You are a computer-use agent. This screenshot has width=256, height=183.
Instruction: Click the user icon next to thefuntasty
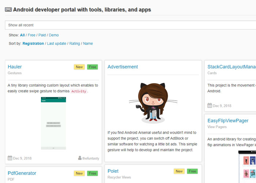pyautogui.click(x=80, y=158)
